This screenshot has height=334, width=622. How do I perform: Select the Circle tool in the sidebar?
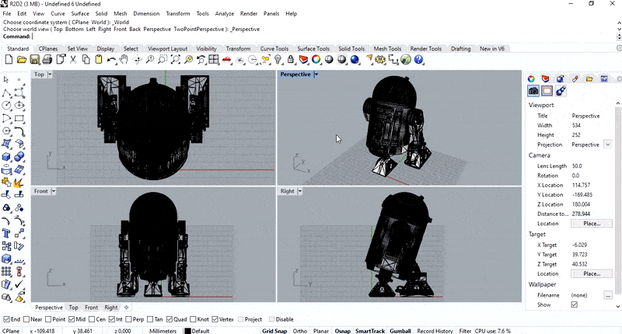tap(7, 106)
